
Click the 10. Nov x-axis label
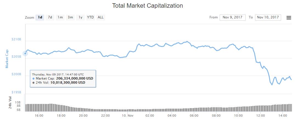(x=128, y=116)
